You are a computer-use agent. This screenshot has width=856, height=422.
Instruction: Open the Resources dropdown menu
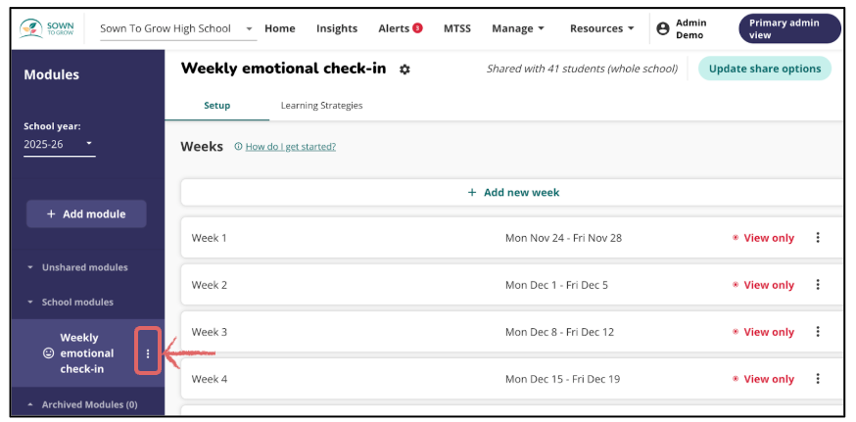pyautogui.click(x=601, y=28)
